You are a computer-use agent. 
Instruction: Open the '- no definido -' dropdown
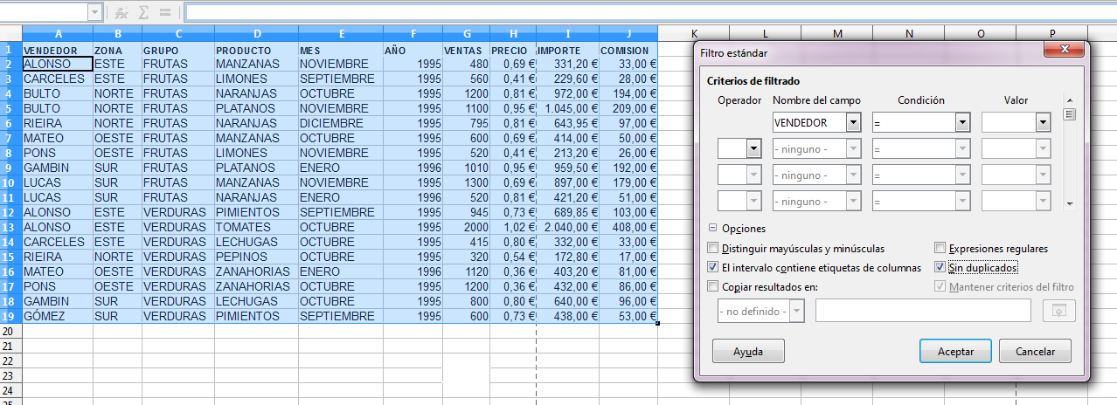796,311
